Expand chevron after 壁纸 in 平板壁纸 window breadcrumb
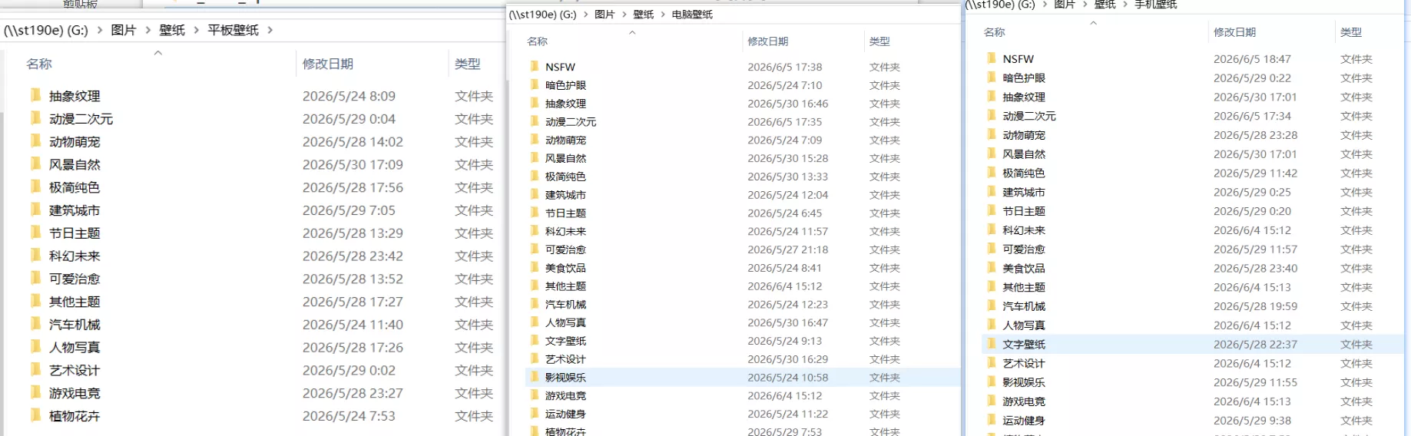 click(x=197, y=30)
